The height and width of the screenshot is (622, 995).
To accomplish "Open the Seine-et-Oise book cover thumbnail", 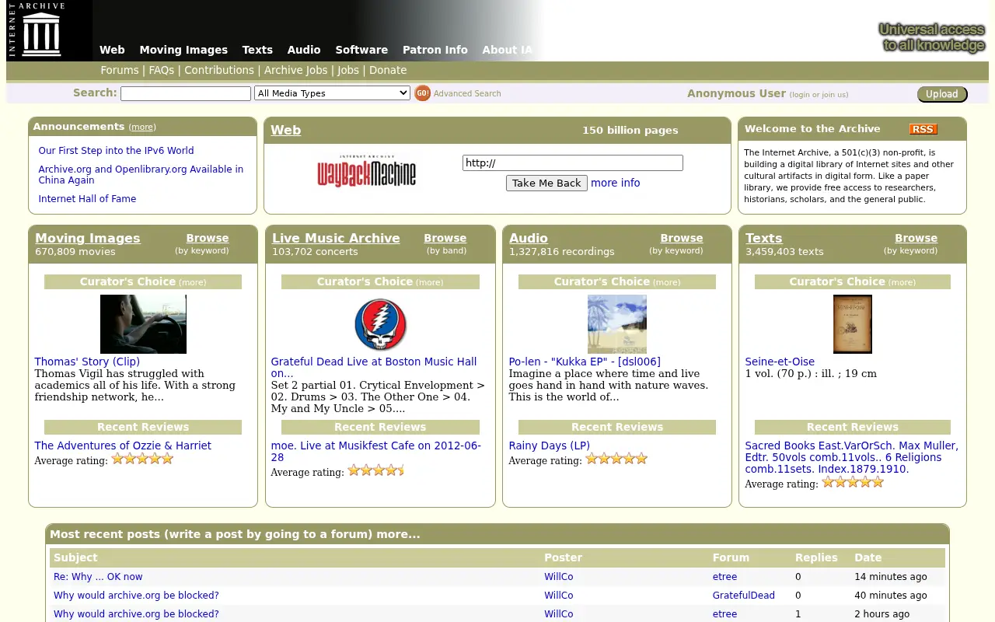I will [853, 324].
